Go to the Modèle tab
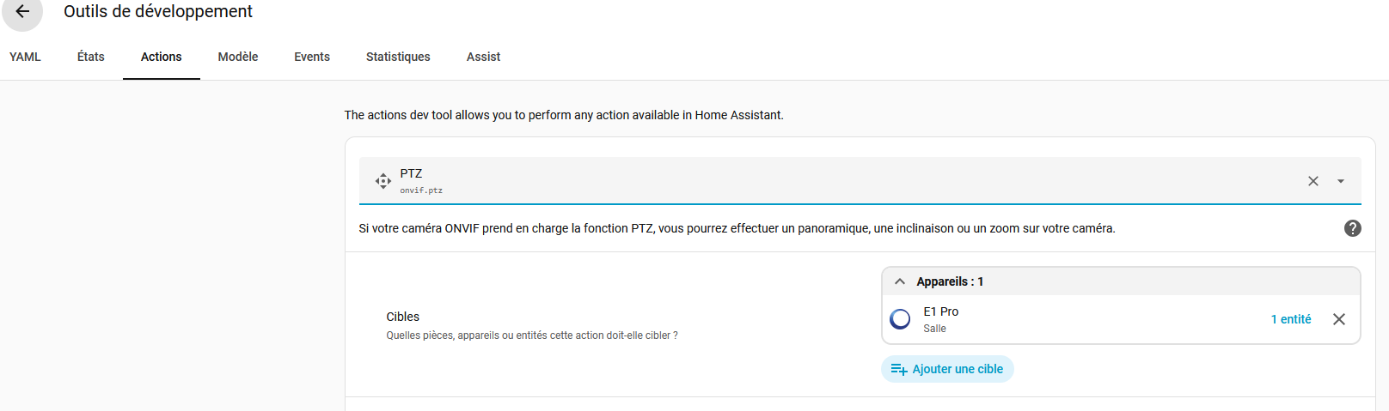This screenshot has height=411, width=1389. pos(238,57)
